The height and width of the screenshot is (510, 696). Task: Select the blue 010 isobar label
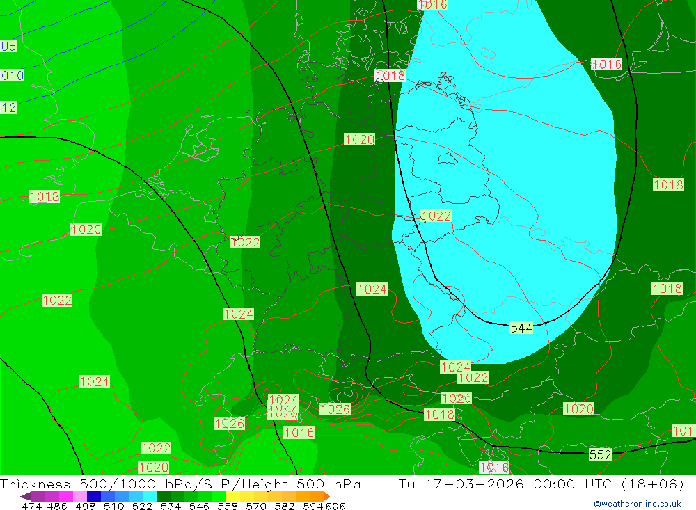coord(12,75)
